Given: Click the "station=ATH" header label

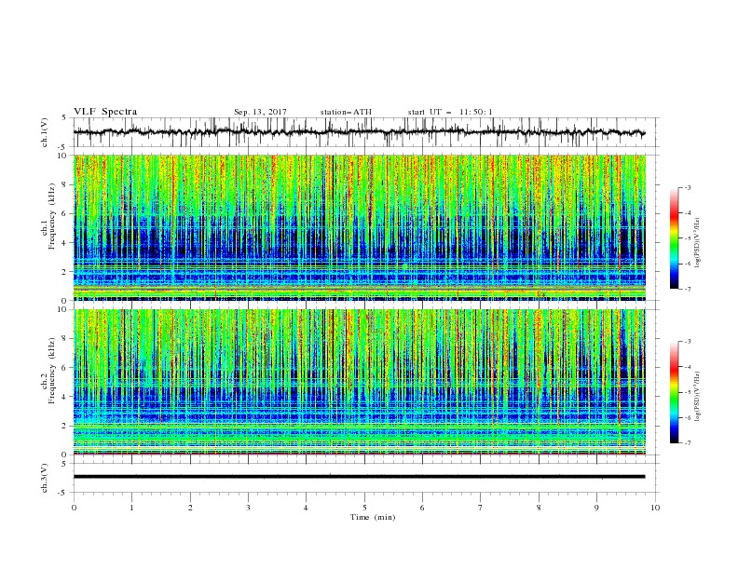Looking at the screenshot, I should (x=346, y=112).
